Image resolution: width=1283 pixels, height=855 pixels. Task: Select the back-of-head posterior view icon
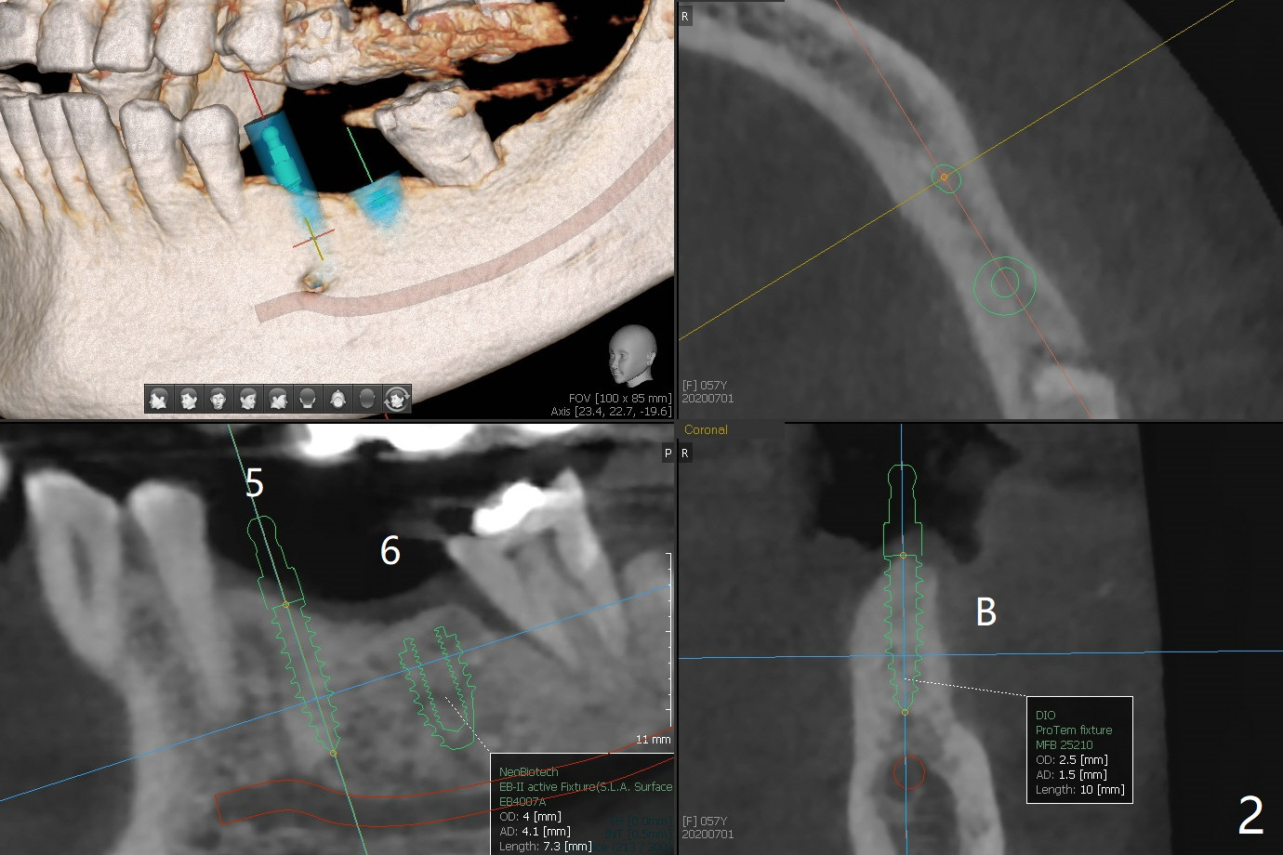pos(308,400)
